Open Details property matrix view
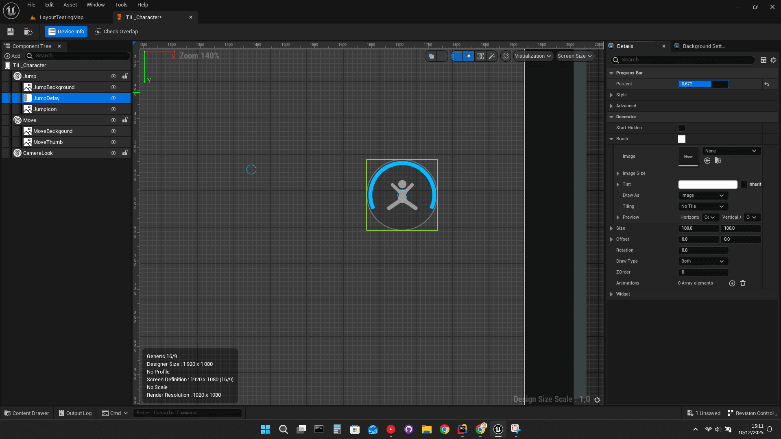Screen dimensions: 781x439 (x=764, y=60)
